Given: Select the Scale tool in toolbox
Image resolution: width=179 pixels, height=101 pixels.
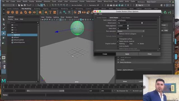Looking at the screenshot, I should click(x=4, y=43).
